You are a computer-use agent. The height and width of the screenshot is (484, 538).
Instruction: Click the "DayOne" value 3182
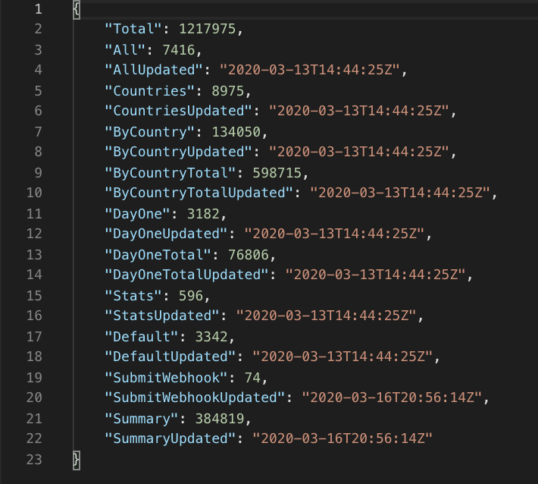(x=203, y=214)
